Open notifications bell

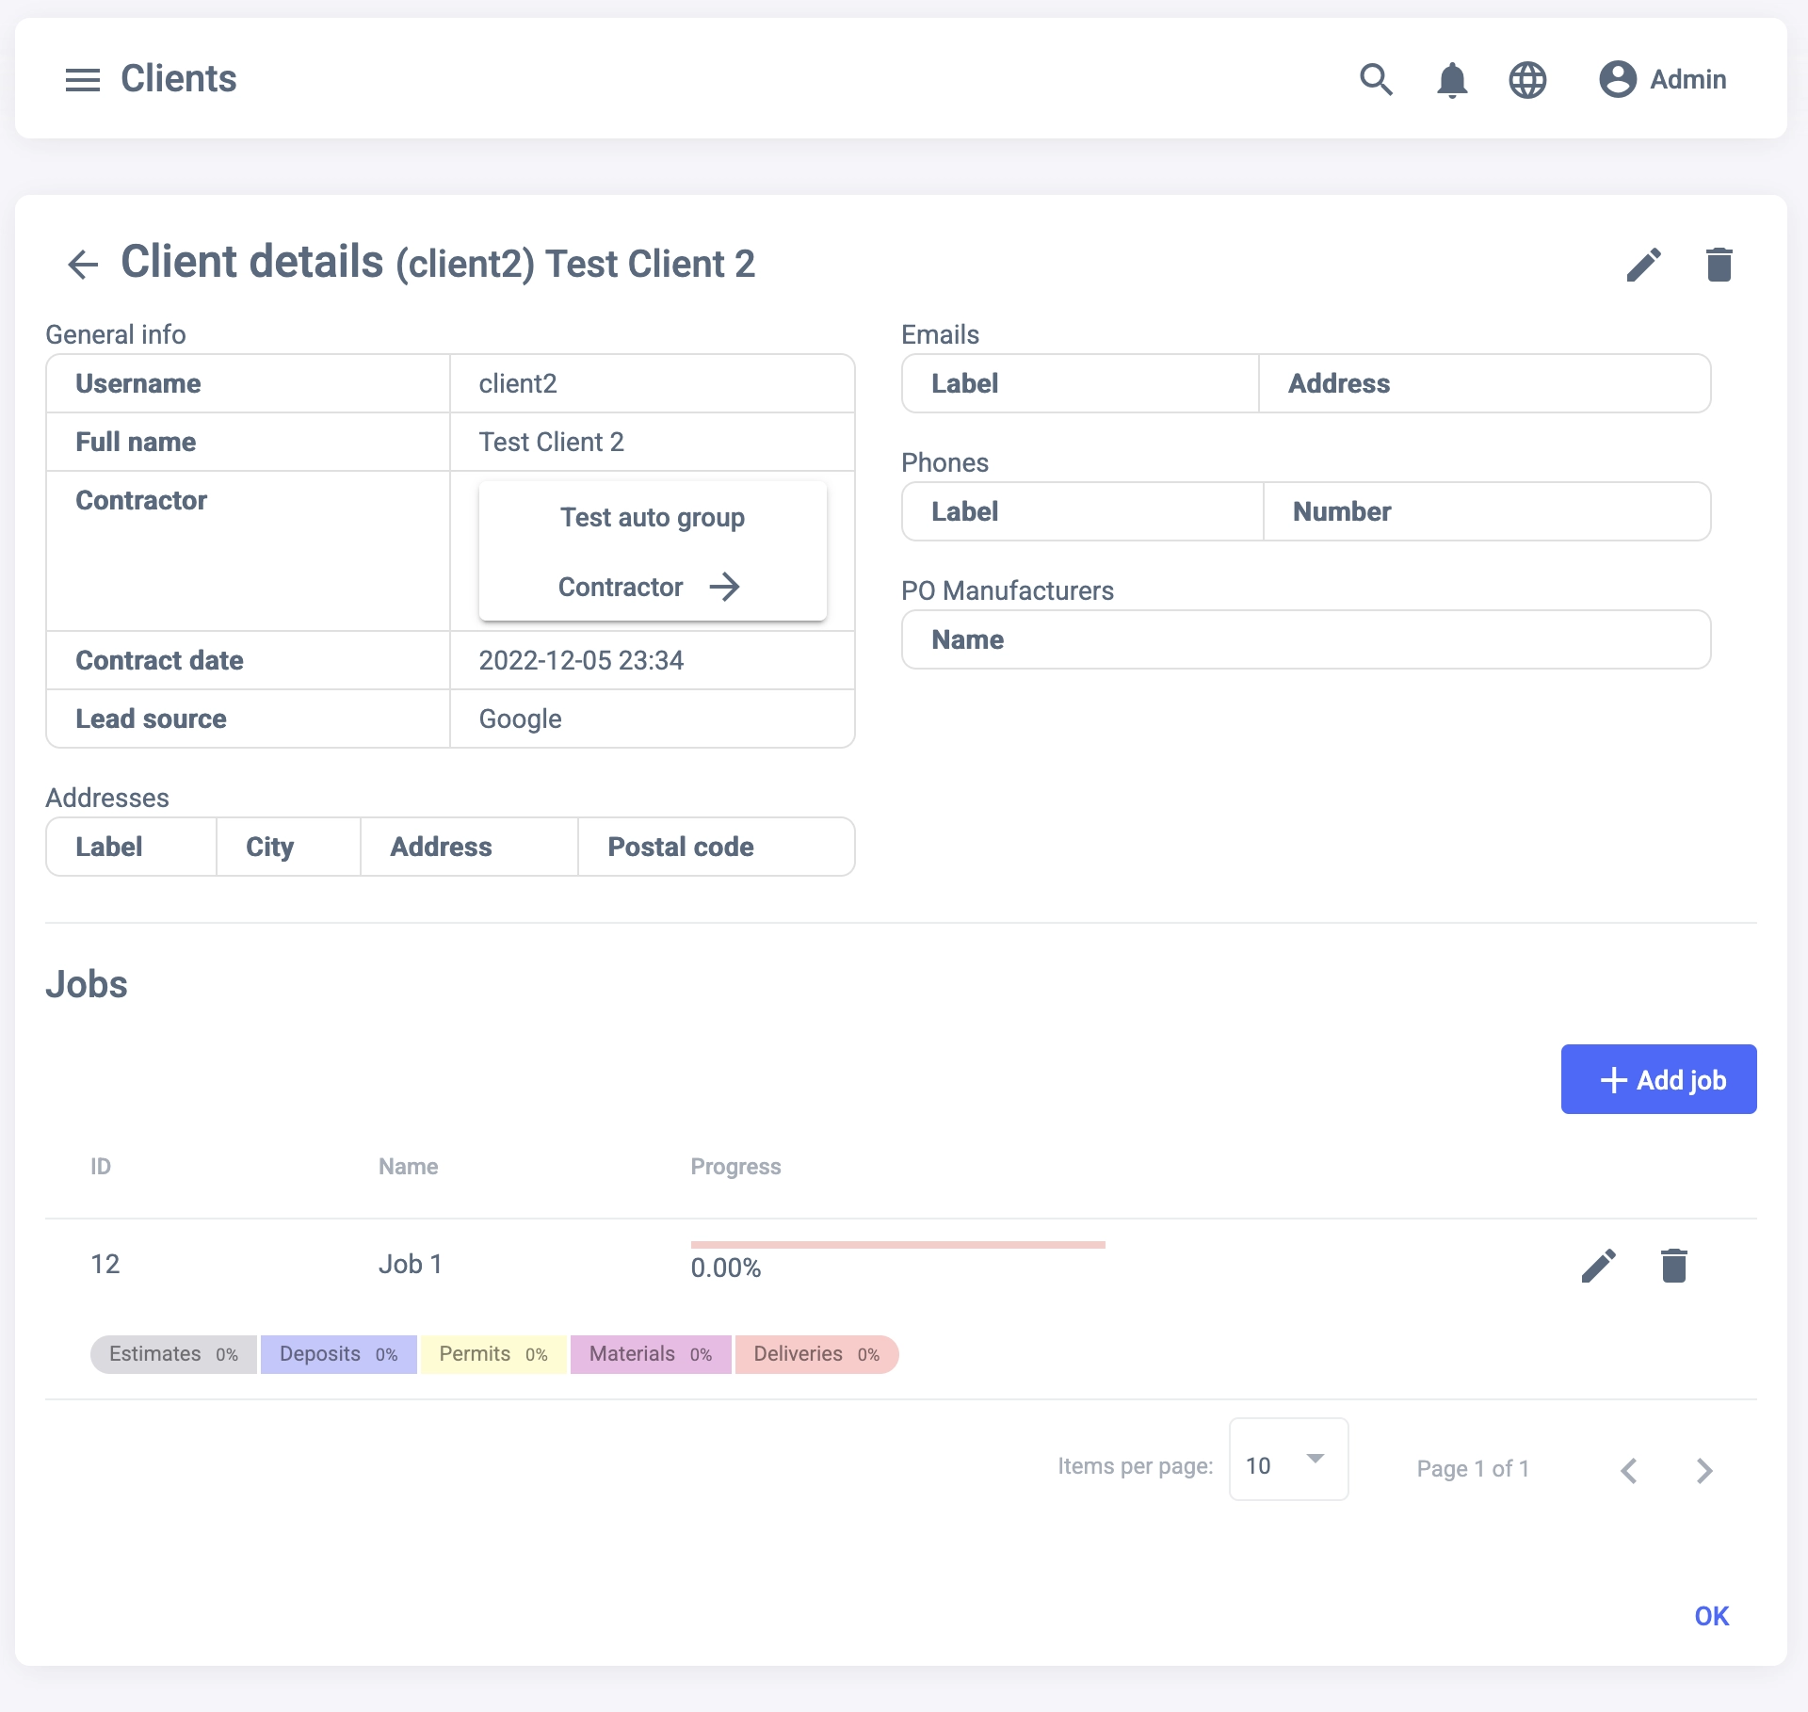coord(1451,80)
